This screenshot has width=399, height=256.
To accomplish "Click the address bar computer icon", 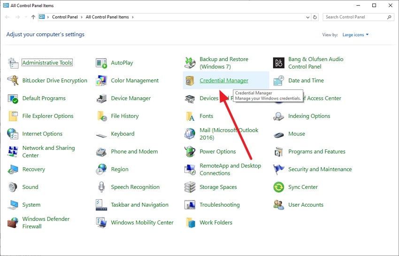I will (x=42, y=17).
